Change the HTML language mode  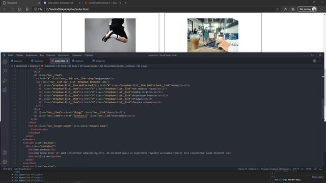tap(309, 169)
